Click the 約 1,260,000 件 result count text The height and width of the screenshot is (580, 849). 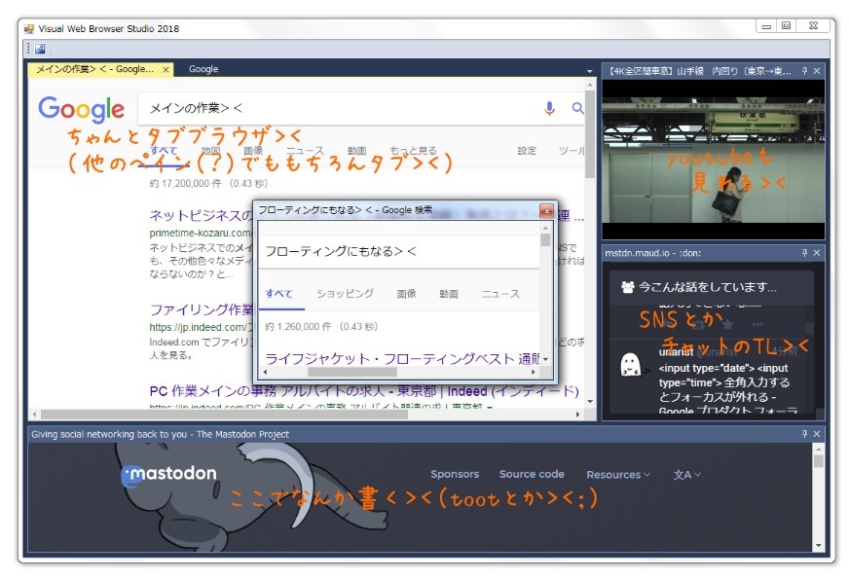coord(298,327)
